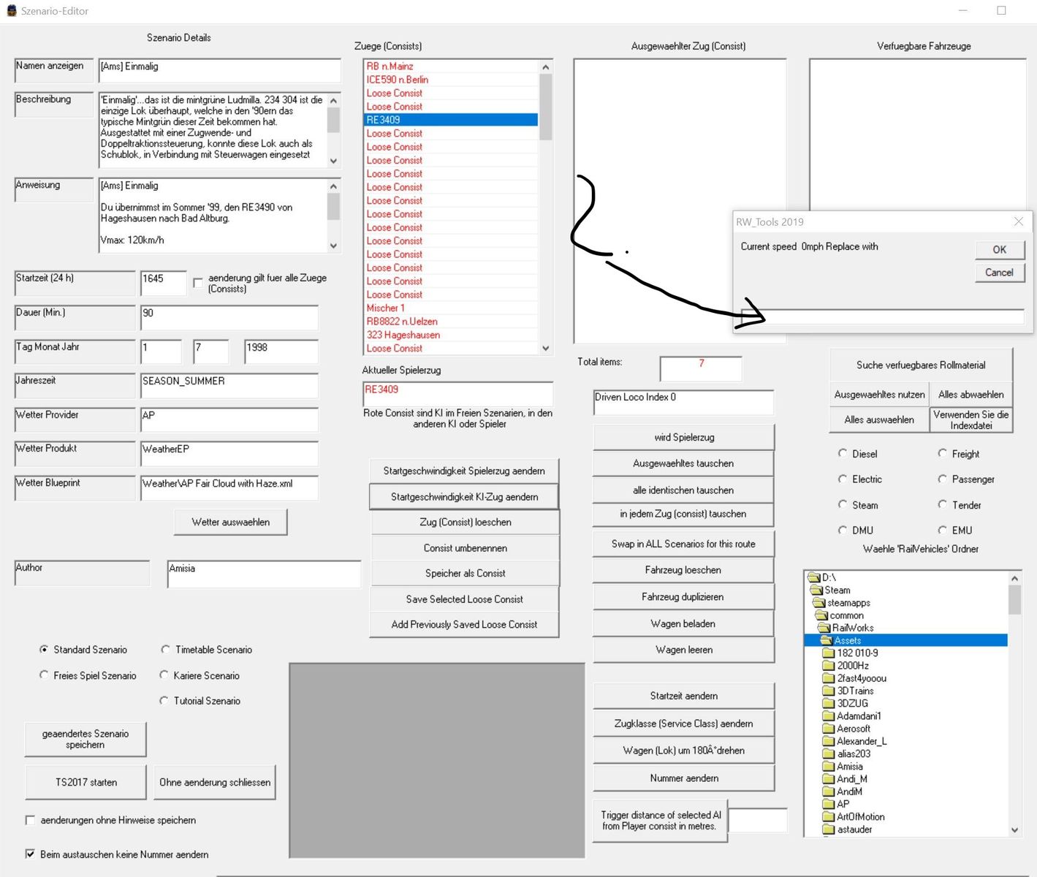Close the RW_Tools 2019 dialog
Viewport: 1037px width, 877px height.
pyautogui.click(x=1018, y=221)
